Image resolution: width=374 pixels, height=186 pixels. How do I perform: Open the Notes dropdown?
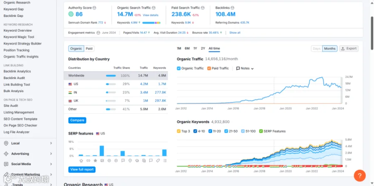(245, 69)
